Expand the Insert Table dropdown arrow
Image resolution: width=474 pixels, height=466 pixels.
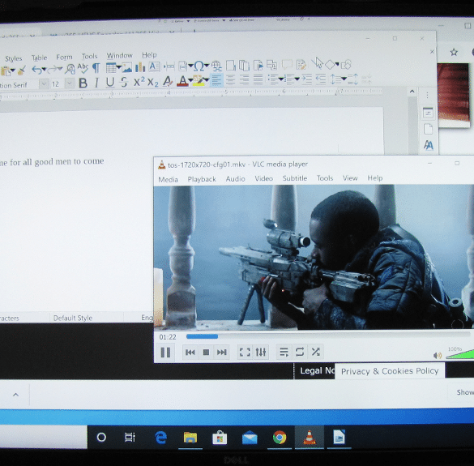click(x=118, y=67)
